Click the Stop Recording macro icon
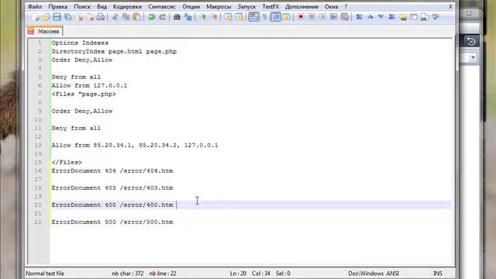The height and width of the screenshot is (279, 496). point(312,17)
